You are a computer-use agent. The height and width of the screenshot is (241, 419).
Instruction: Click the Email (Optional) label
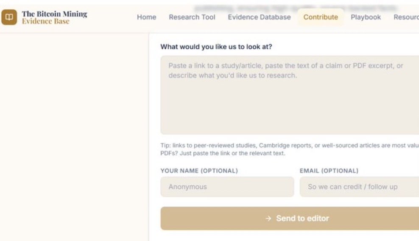(x=329, y=171)
